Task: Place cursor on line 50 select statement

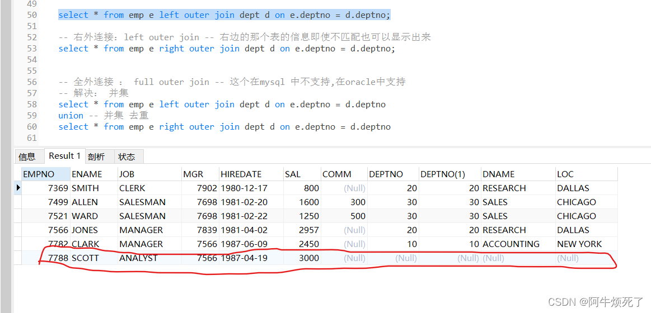Action: coord(224,15)
